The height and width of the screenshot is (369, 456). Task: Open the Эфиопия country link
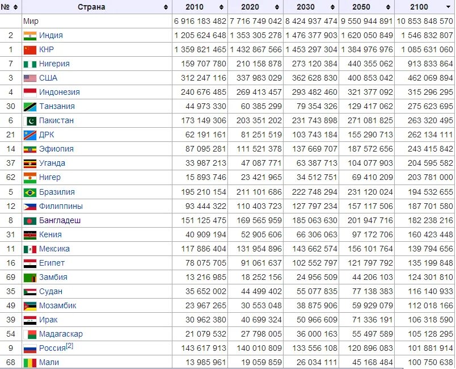coord(56,149)
